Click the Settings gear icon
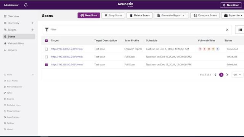 5,123
